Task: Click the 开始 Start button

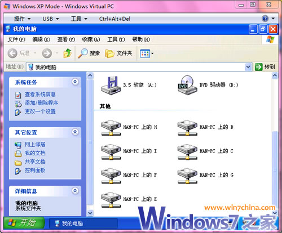Action: click(24, 223)
